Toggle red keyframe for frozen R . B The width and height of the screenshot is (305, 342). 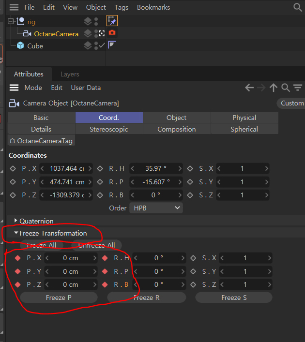(x=105, y=284)
